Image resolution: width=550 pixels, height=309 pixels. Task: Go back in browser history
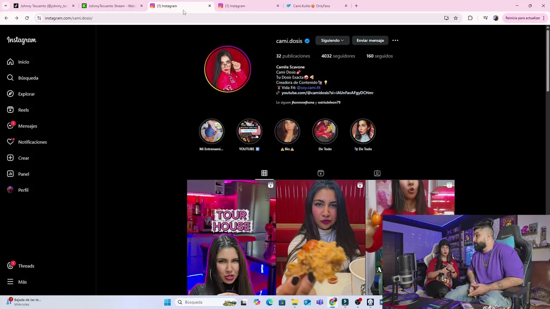pyautogui.click(x=6, y=18)
